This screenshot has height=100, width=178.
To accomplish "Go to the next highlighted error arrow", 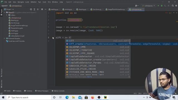I will [x=177, y=13].
